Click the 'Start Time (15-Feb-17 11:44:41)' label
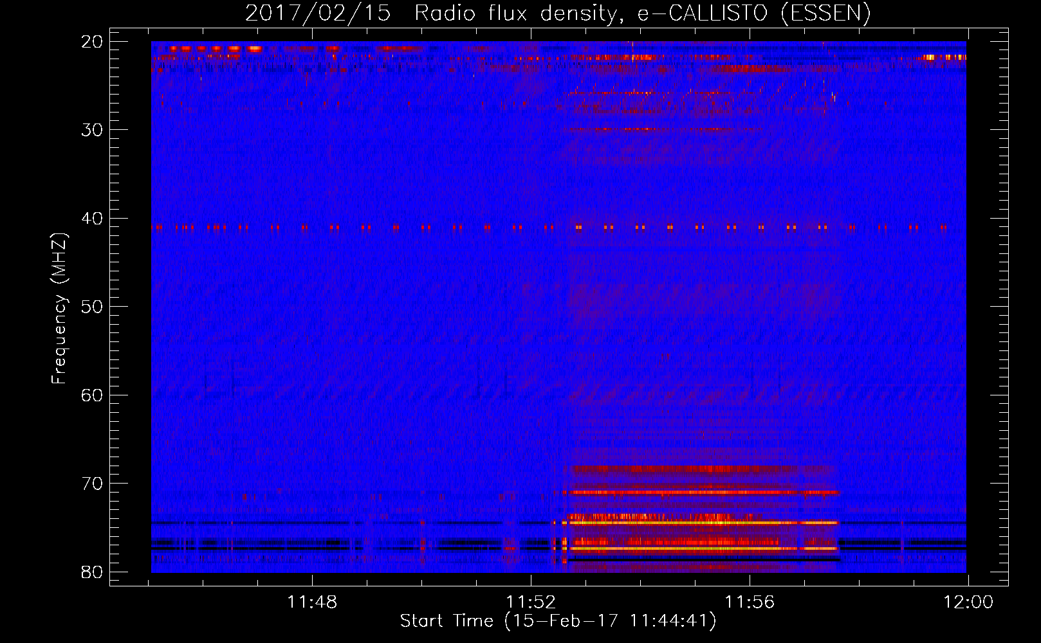This screenshot has width=1041, height=643. click(x=558, y=621)
